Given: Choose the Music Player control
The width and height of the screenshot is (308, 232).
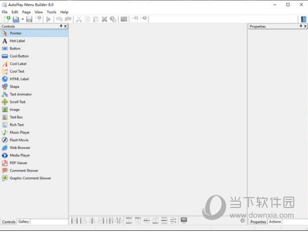Looking at the screenshot, I should pyautogui.click(x=34, y=133).
